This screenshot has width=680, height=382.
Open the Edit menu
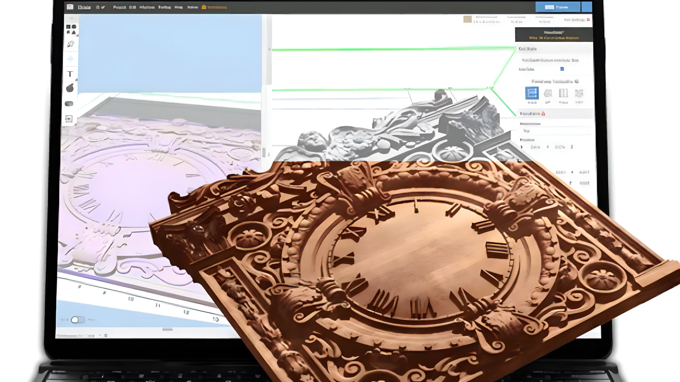coord(133,7)
